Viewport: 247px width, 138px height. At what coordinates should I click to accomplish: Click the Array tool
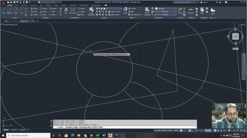pyautogui.click(x=52, y=15)
